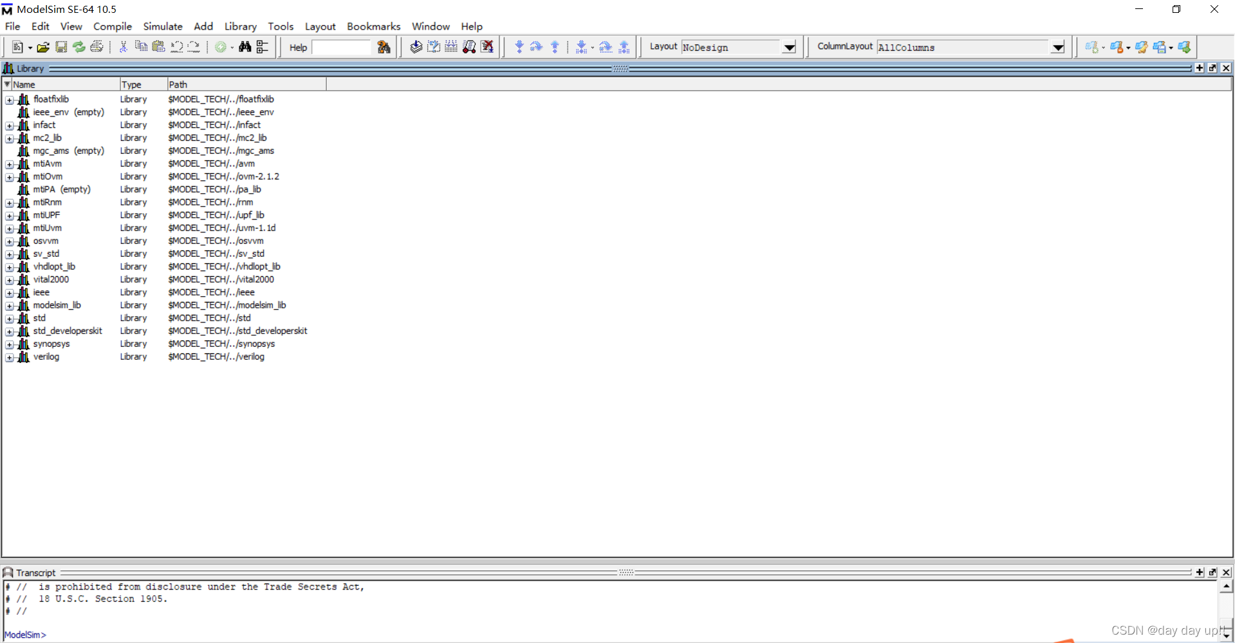The width and height of the screenshot is (1235, 643).
Task: Click the Open folder toolbar icon
Action: (x=43, y=47)
